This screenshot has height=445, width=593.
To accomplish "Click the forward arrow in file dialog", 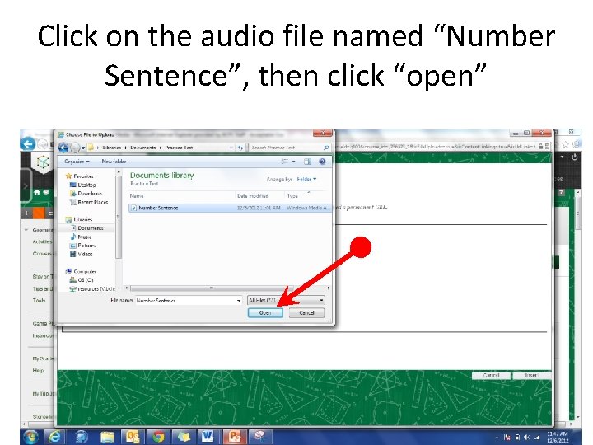I will (75, 148).
